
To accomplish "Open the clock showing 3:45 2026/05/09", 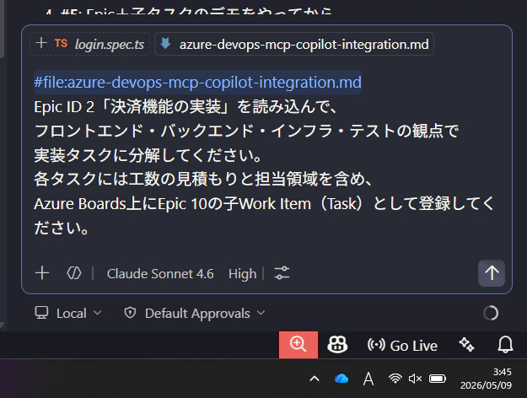I will click(486, 379).
